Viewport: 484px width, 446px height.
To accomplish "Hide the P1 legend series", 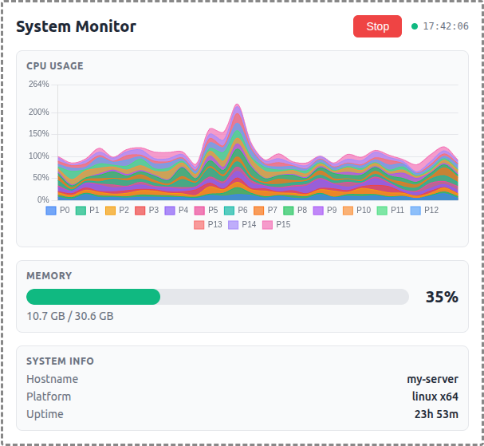I will point(88,210).
